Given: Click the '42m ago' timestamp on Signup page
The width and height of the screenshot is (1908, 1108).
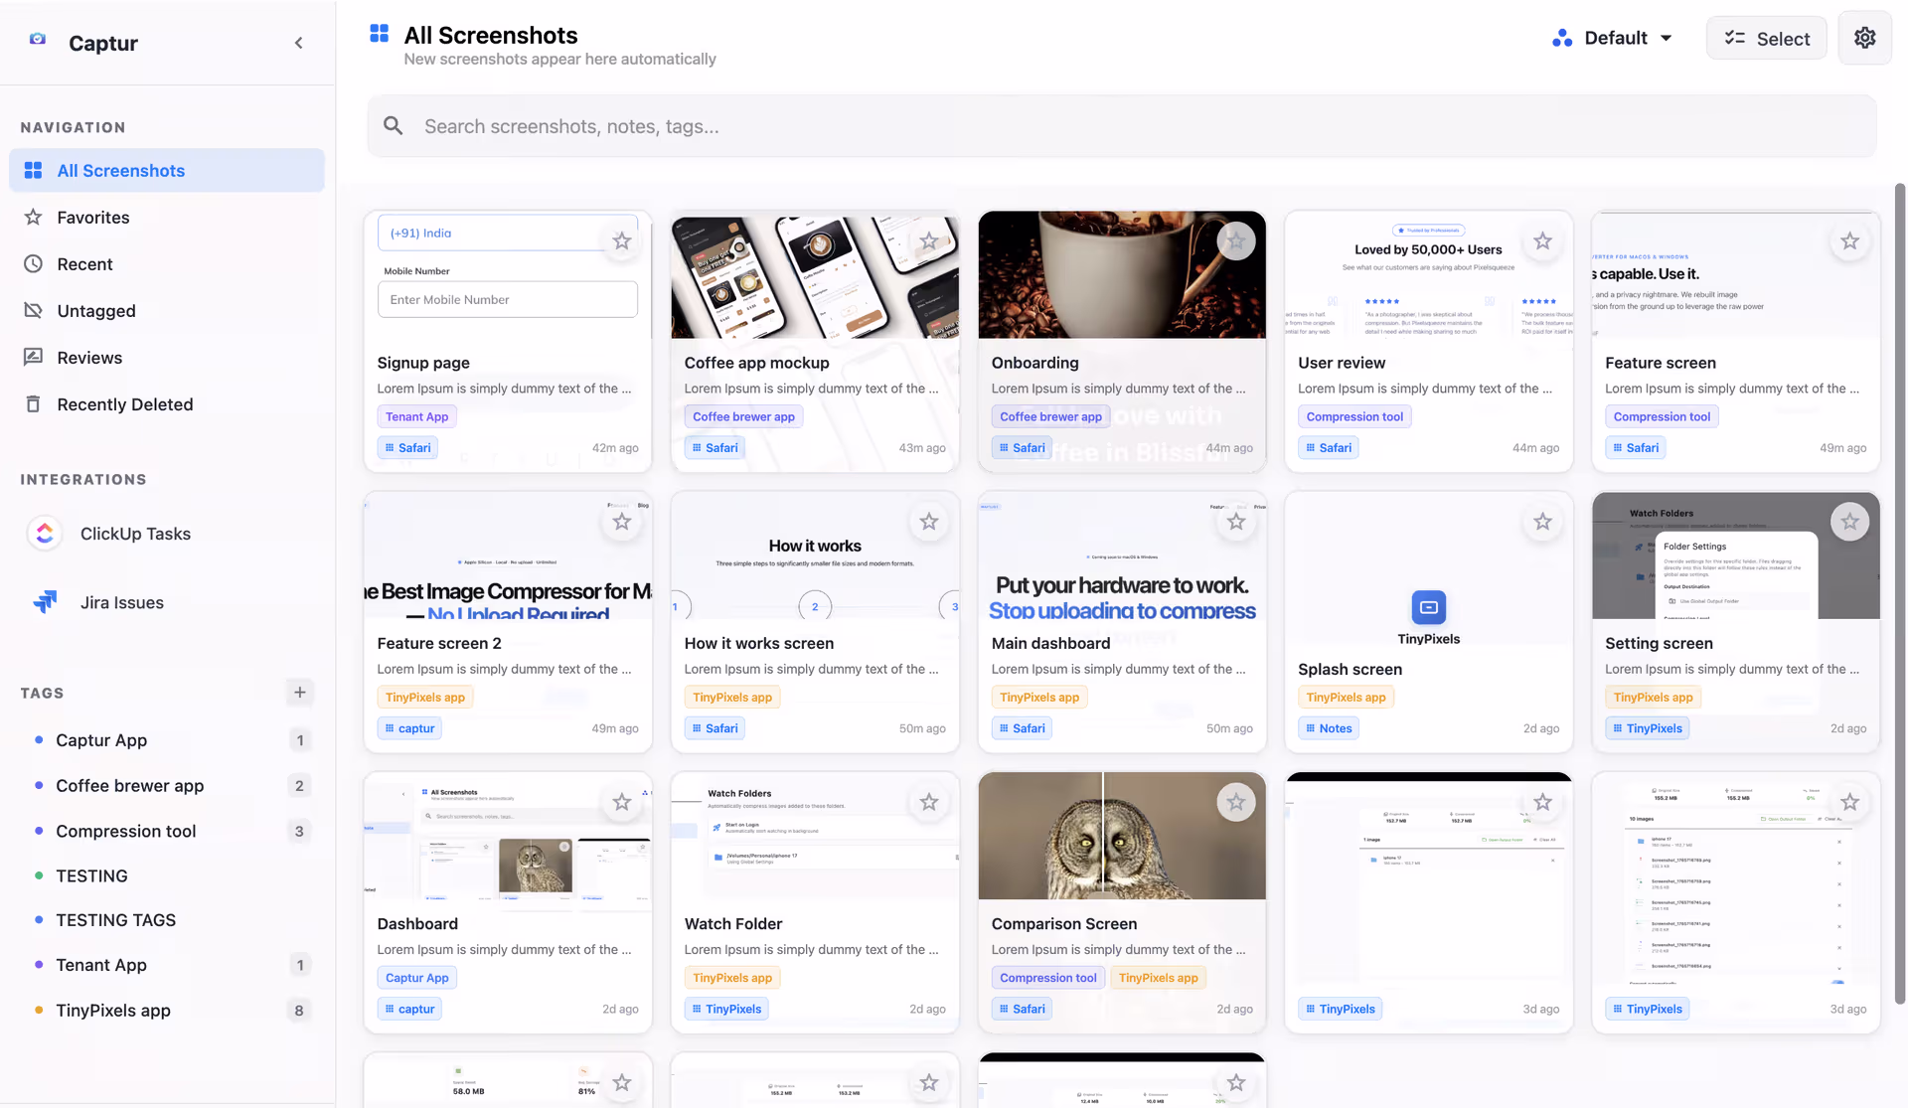Looking at the screenshot, I should (615, 447).
